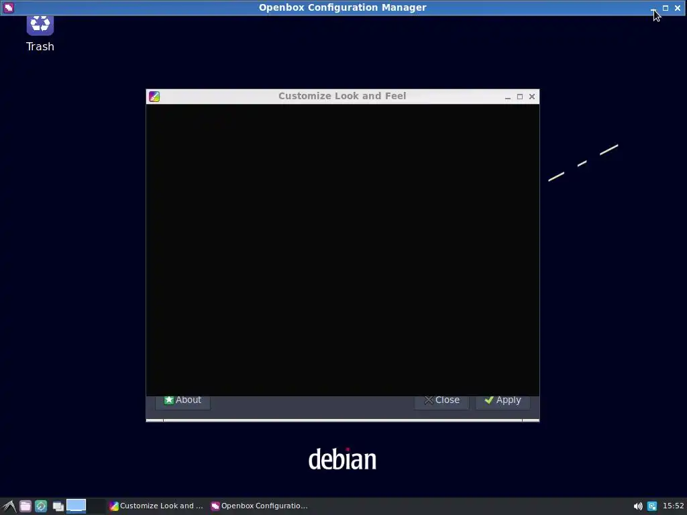Open the LXDE start menu in taskbar
Viewport: 687px width, 515px height.
pos(9,506)
